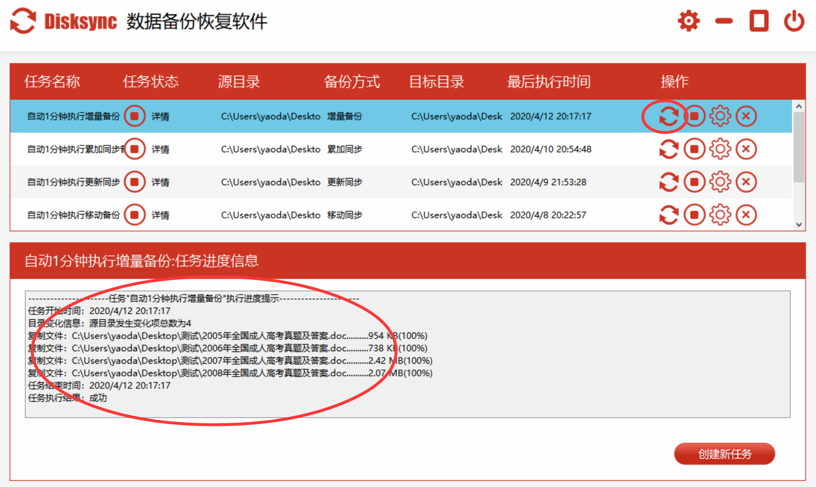The height and width of the screenshot is (487, 816).
Task: Run sync for the 累加同步 task row
Action: click(668, 149)
